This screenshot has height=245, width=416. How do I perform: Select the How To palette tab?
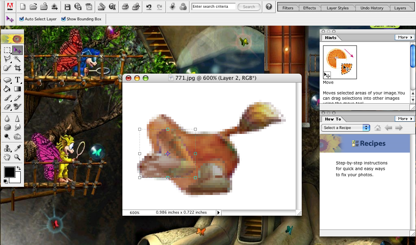[x=333, y=119]
